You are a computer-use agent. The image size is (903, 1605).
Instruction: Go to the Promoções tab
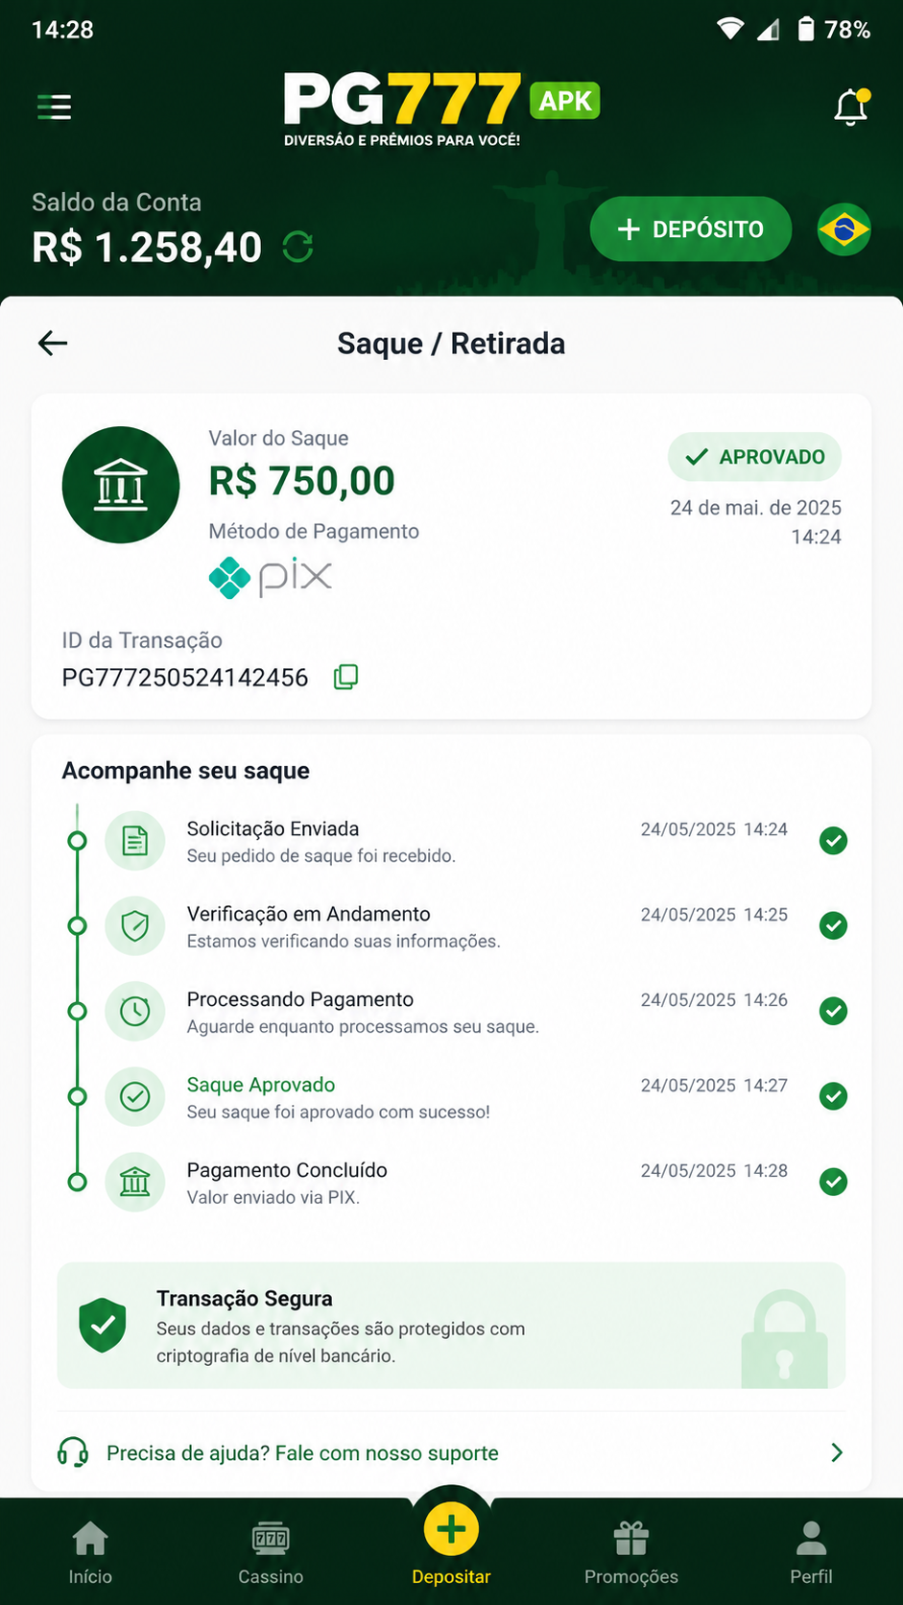click(x=631, y=1553)
